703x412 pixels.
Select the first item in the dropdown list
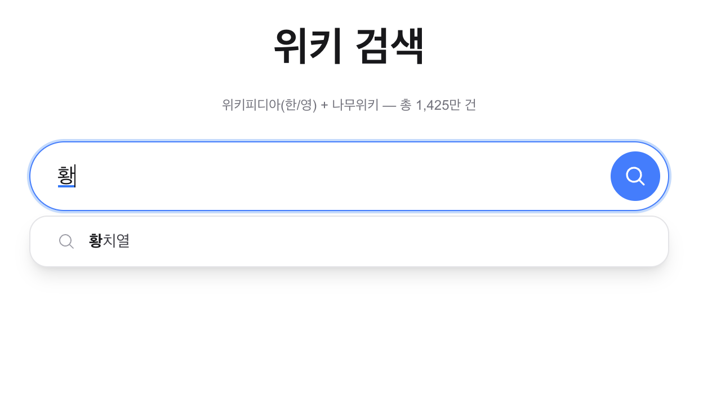coord(110,241)
